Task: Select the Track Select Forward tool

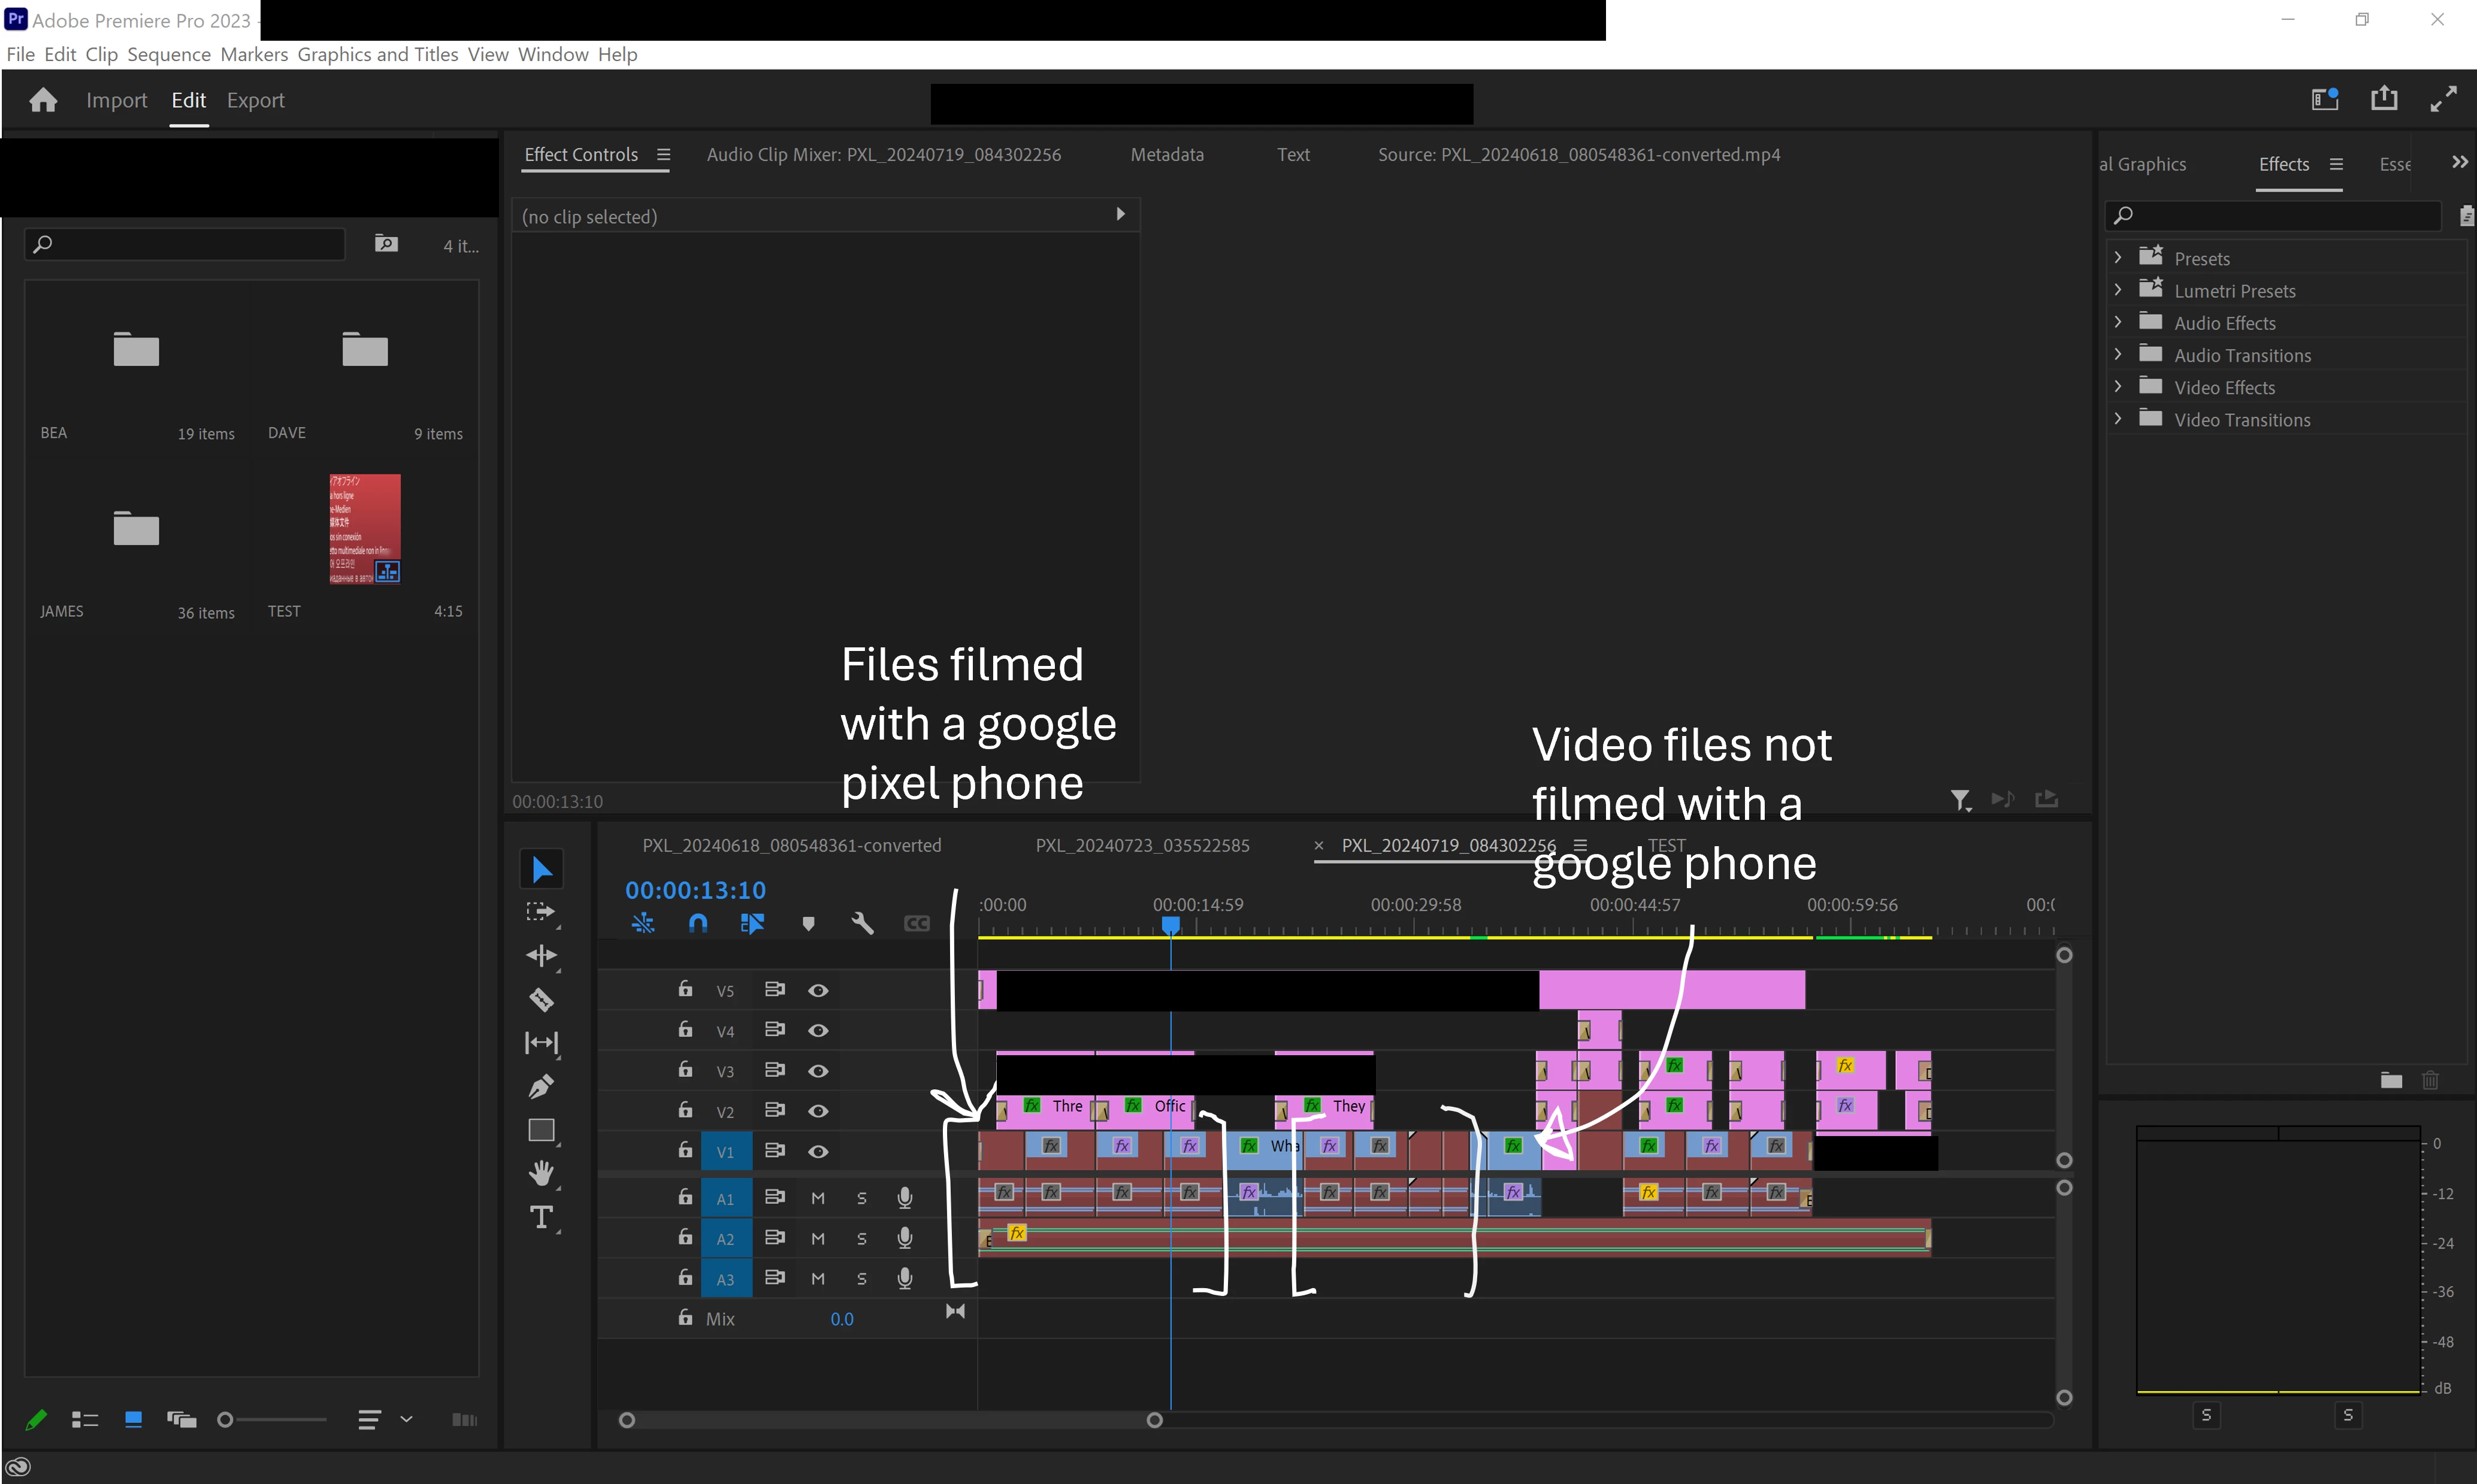Action: 541,912
